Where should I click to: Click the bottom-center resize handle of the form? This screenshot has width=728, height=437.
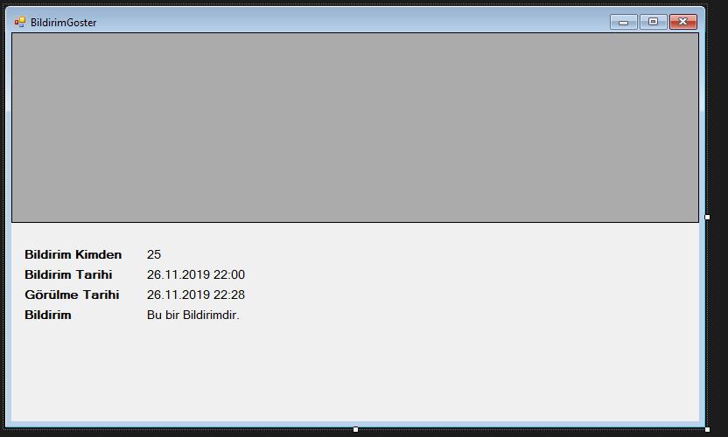coord(355,429)
